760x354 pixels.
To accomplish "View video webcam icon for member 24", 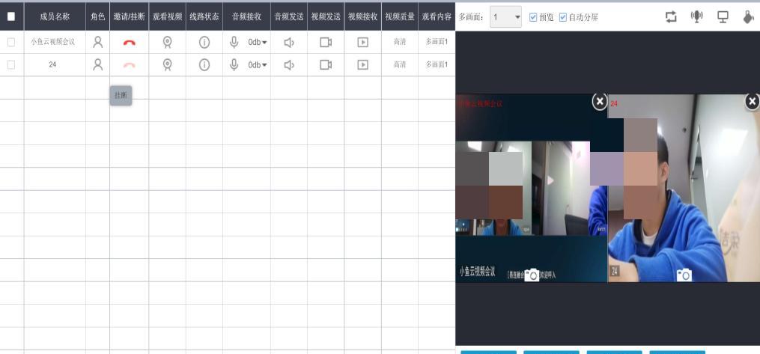I will point(167,65).
